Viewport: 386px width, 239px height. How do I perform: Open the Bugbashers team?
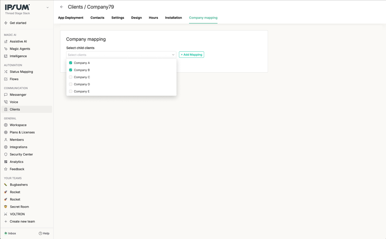[x=19, y=185]
